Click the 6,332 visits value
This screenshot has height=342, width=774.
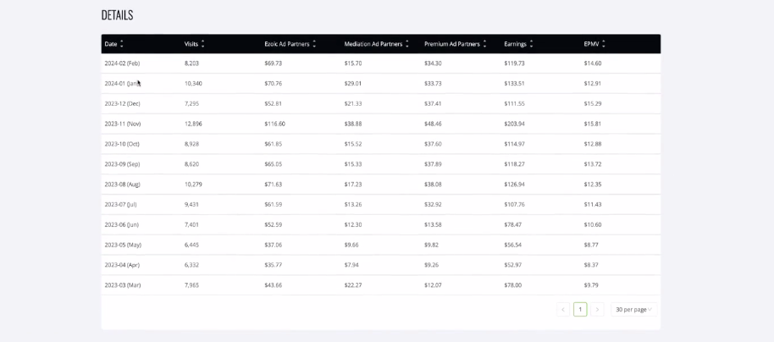pyautogui.click(x=191, y=265)
